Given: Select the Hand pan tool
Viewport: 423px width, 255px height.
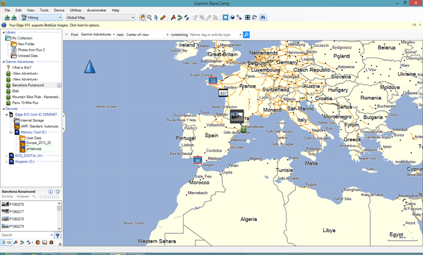Looking at the screenshot, I should (143, 18).
